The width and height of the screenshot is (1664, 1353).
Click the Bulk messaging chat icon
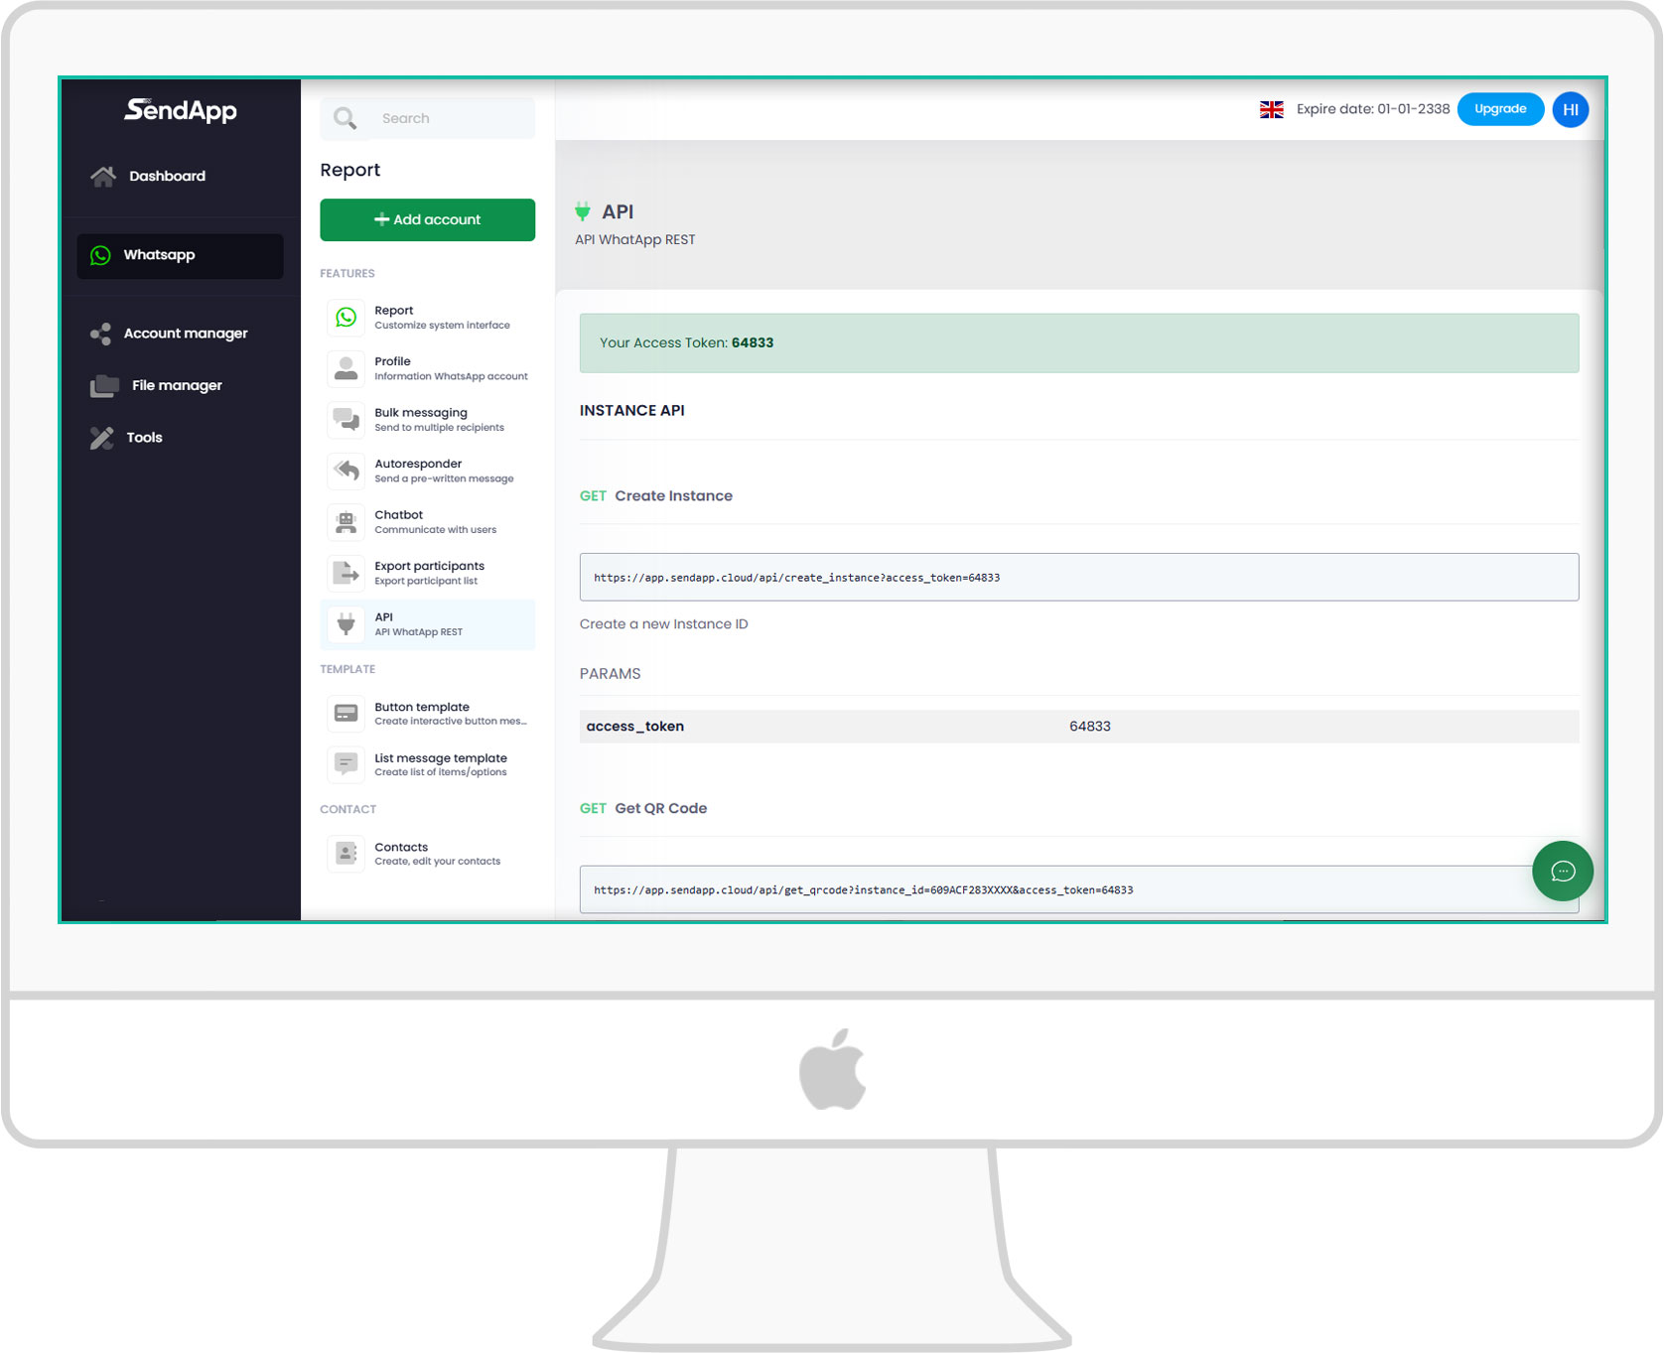346,420
